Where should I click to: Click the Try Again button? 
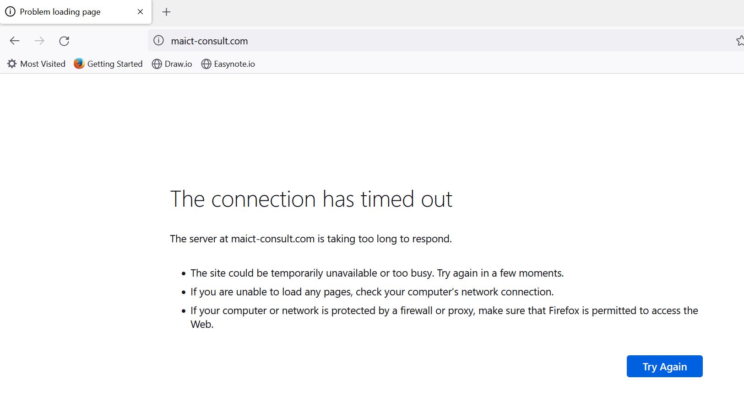click(664, 366)
